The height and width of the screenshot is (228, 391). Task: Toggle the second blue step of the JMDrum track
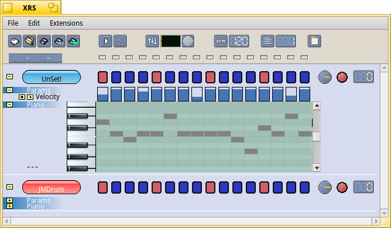130,188
